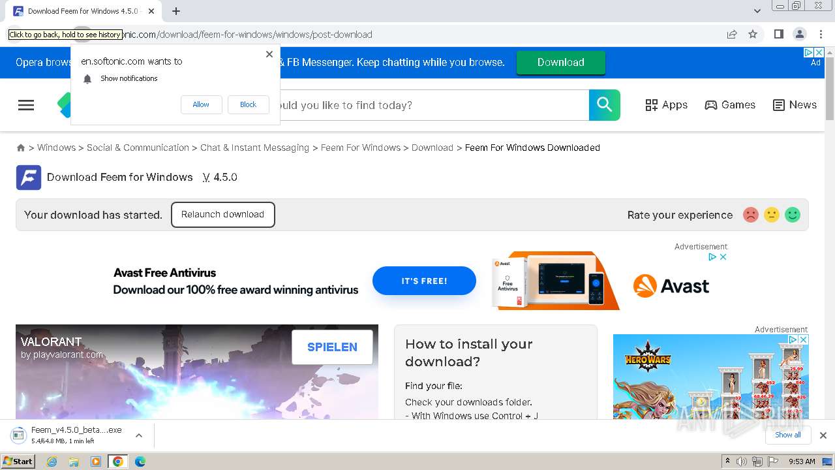Screen dimensions: 835x470
Task: Click Show all downloads
Action: 788,435
